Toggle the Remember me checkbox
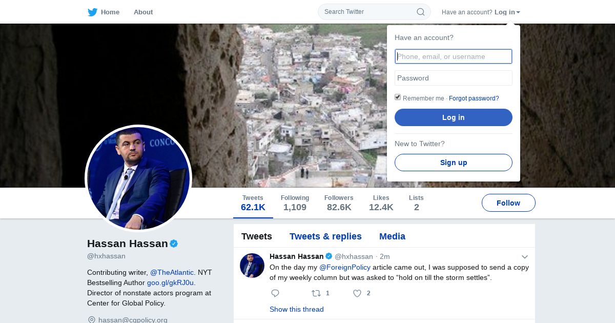615x323 pixels. pos(398,97)
